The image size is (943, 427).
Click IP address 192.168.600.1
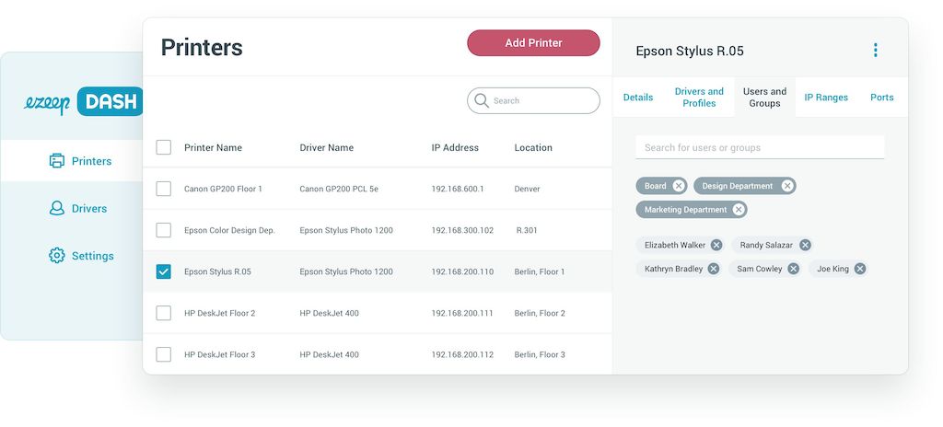(x=457, y=189)
